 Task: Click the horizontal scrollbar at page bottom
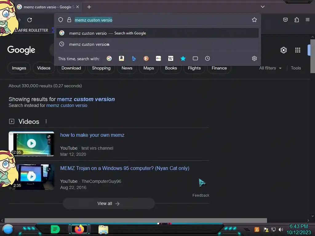(x=136, y=220)
